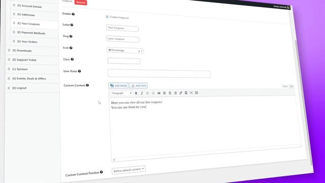Toggle bold formatting in the editor
Viewport: 325px width, 183px height.
click(136, 93)
